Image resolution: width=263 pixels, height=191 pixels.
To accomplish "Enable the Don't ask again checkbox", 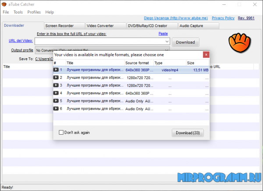I will point(61,132).
